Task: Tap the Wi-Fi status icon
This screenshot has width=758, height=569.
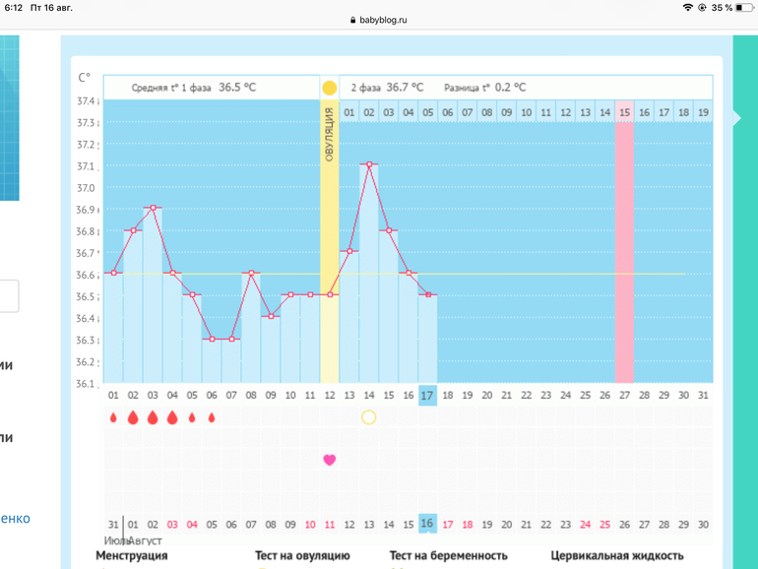Action: coord(687,7)
